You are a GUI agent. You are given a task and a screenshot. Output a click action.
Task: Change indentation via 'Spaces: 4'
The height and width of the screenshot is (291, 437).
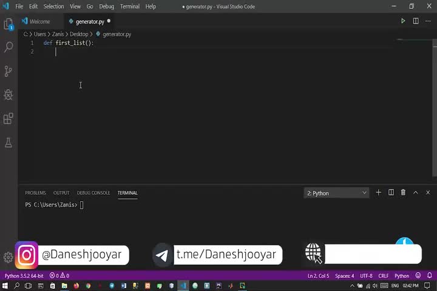[345, 276]
